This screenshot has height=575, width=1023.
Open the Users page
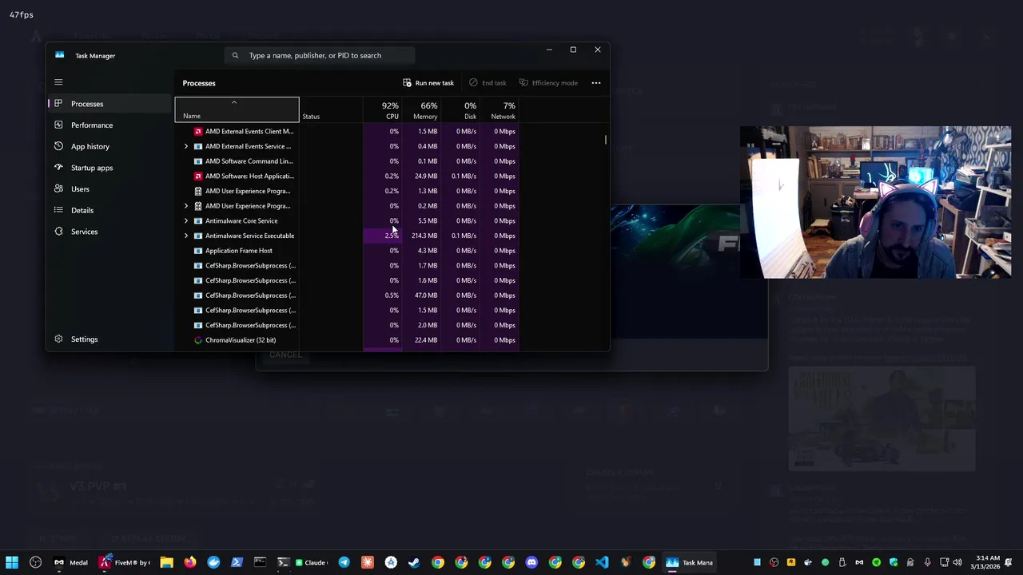point(110,189)
